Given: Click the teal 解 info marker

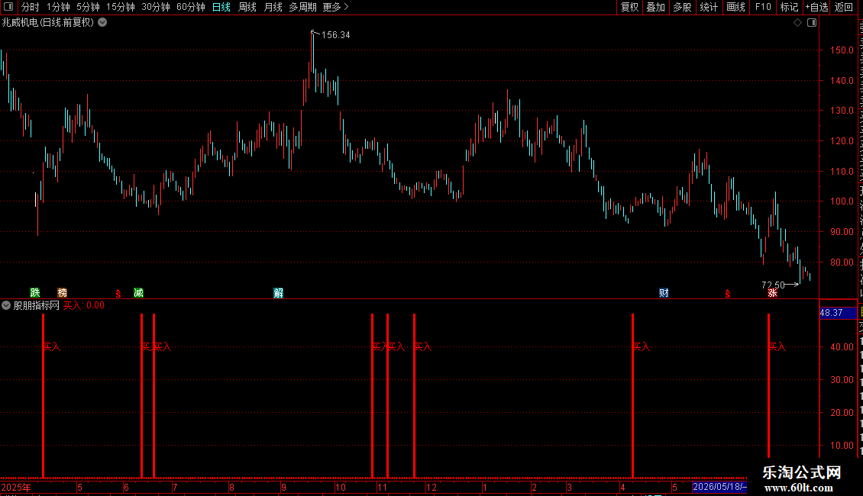Looking at the screenshot, I should click(279, 292).
